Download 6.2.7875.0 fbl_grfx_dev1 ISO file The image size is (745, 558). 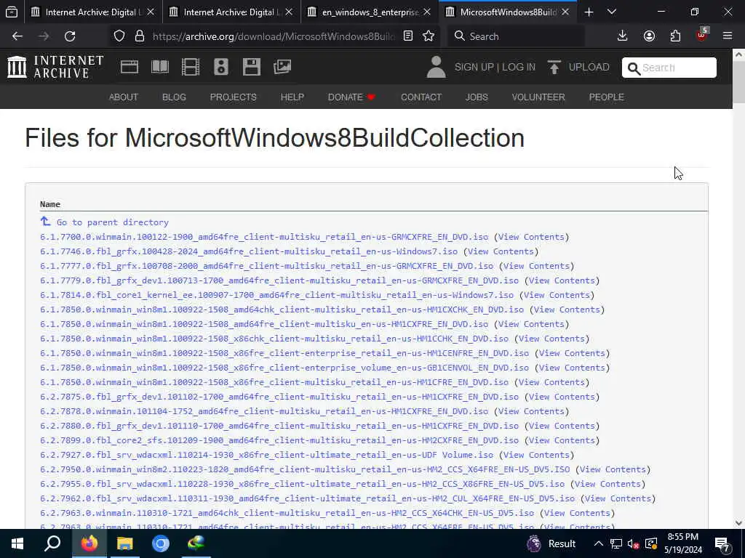pos(279,397)
